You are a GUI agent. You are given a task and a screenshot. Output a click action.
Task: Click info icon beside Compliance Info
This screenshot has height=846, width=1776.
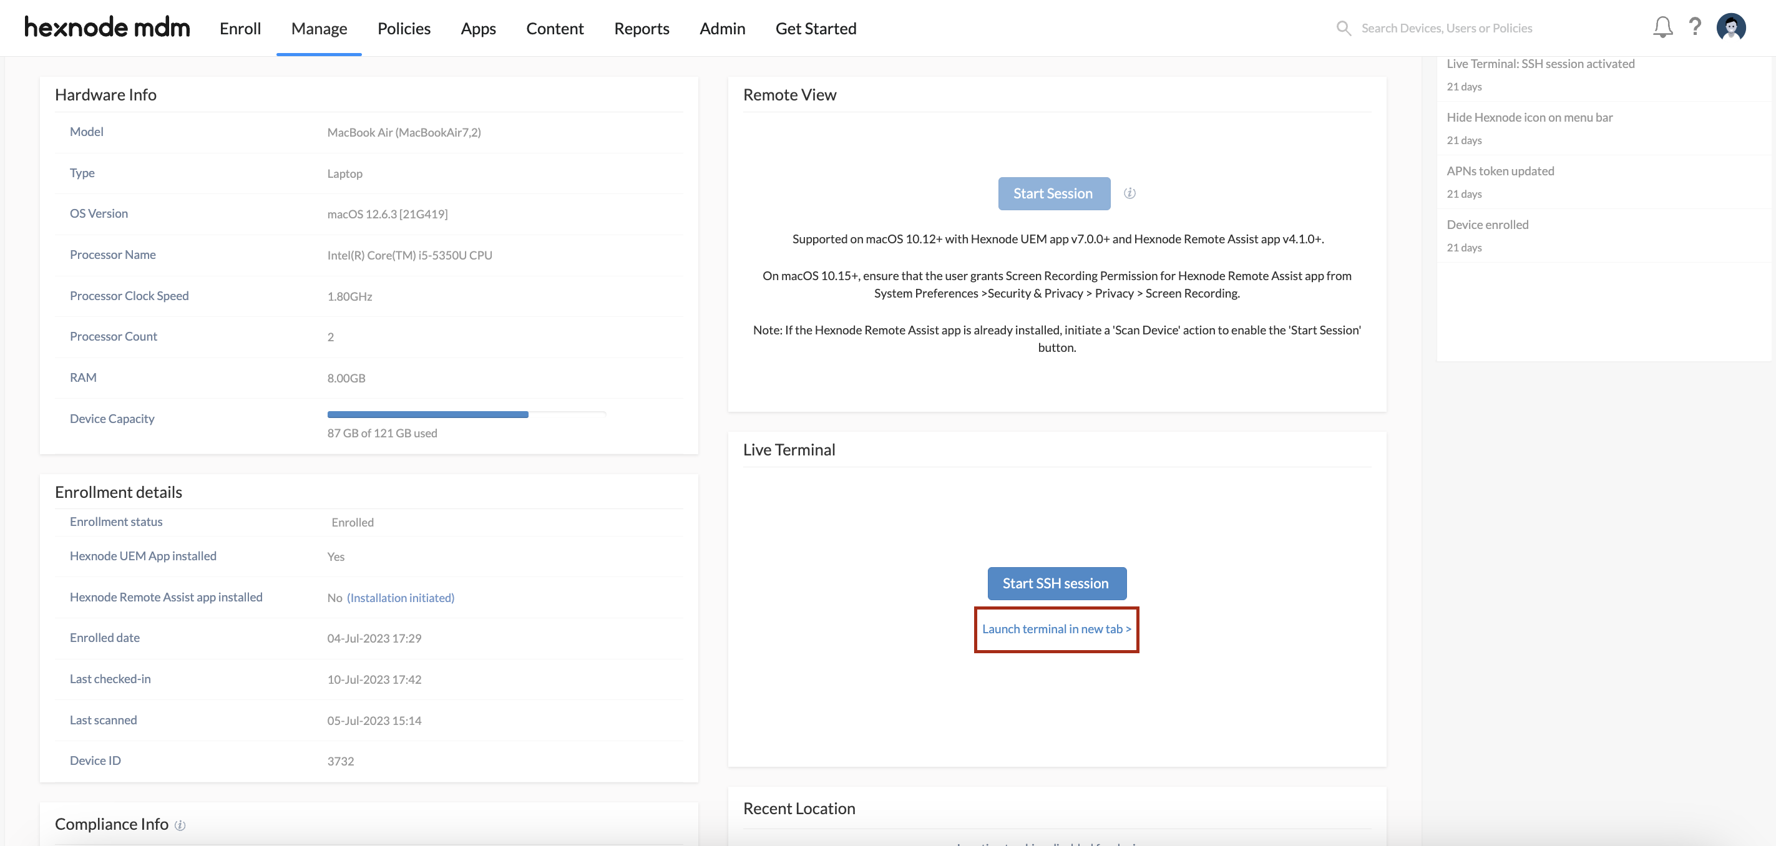(x=180, y=825)
